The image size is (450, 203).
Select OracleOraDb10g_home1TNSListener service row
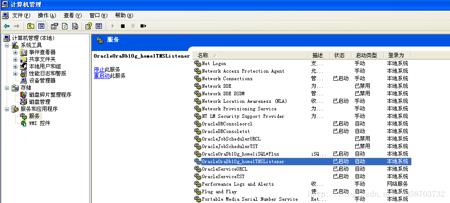click(302, 161)
